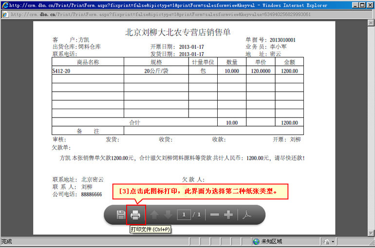This screenshot has width=375, height=248.
Task: Click the current page number field
Action: (x=184, y=215)
